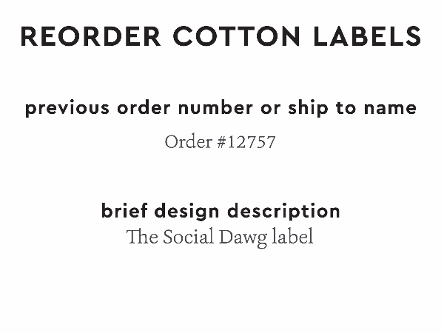Click the Order #12757 field value

(x=220, y=141)
